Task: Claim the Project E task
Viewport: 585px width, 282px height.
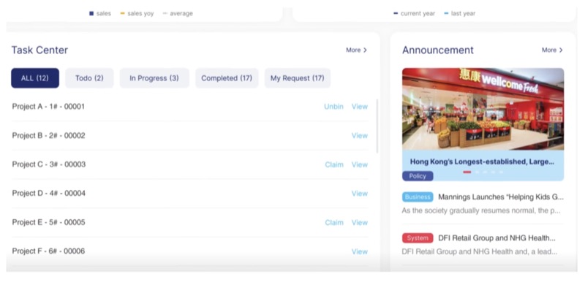Action: pyautogui.click(x=334, y=222)
